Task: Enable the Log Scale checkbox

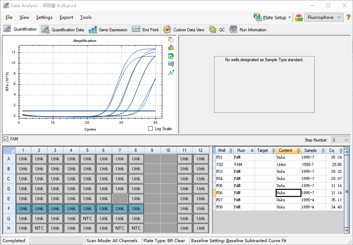Action: [150, 129]
